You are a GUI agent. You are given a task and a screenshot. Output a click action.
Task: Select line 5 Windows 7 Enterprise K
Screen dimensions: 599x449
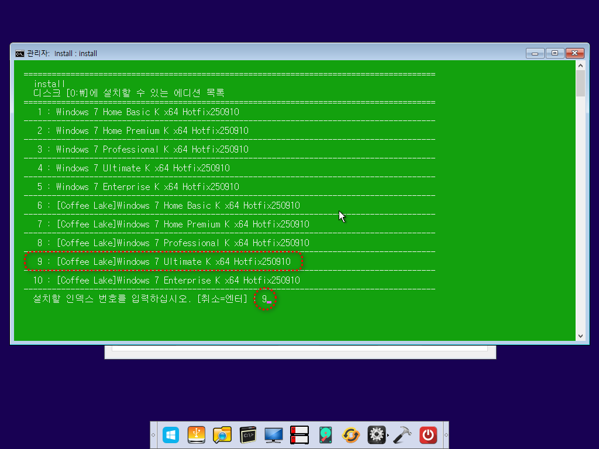[138, 186]
